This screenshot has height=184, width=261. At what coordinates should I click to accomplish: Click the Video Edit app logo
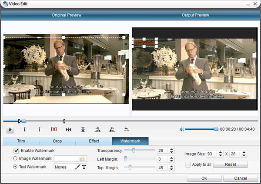(5, 3)
